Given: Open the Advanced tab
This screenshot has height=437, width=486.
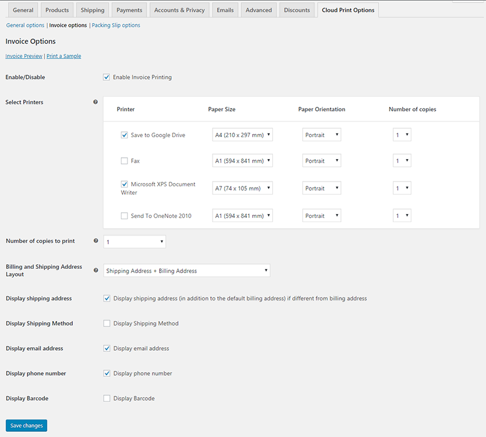Looking at the screenshot, I should (x=259, y=10).
